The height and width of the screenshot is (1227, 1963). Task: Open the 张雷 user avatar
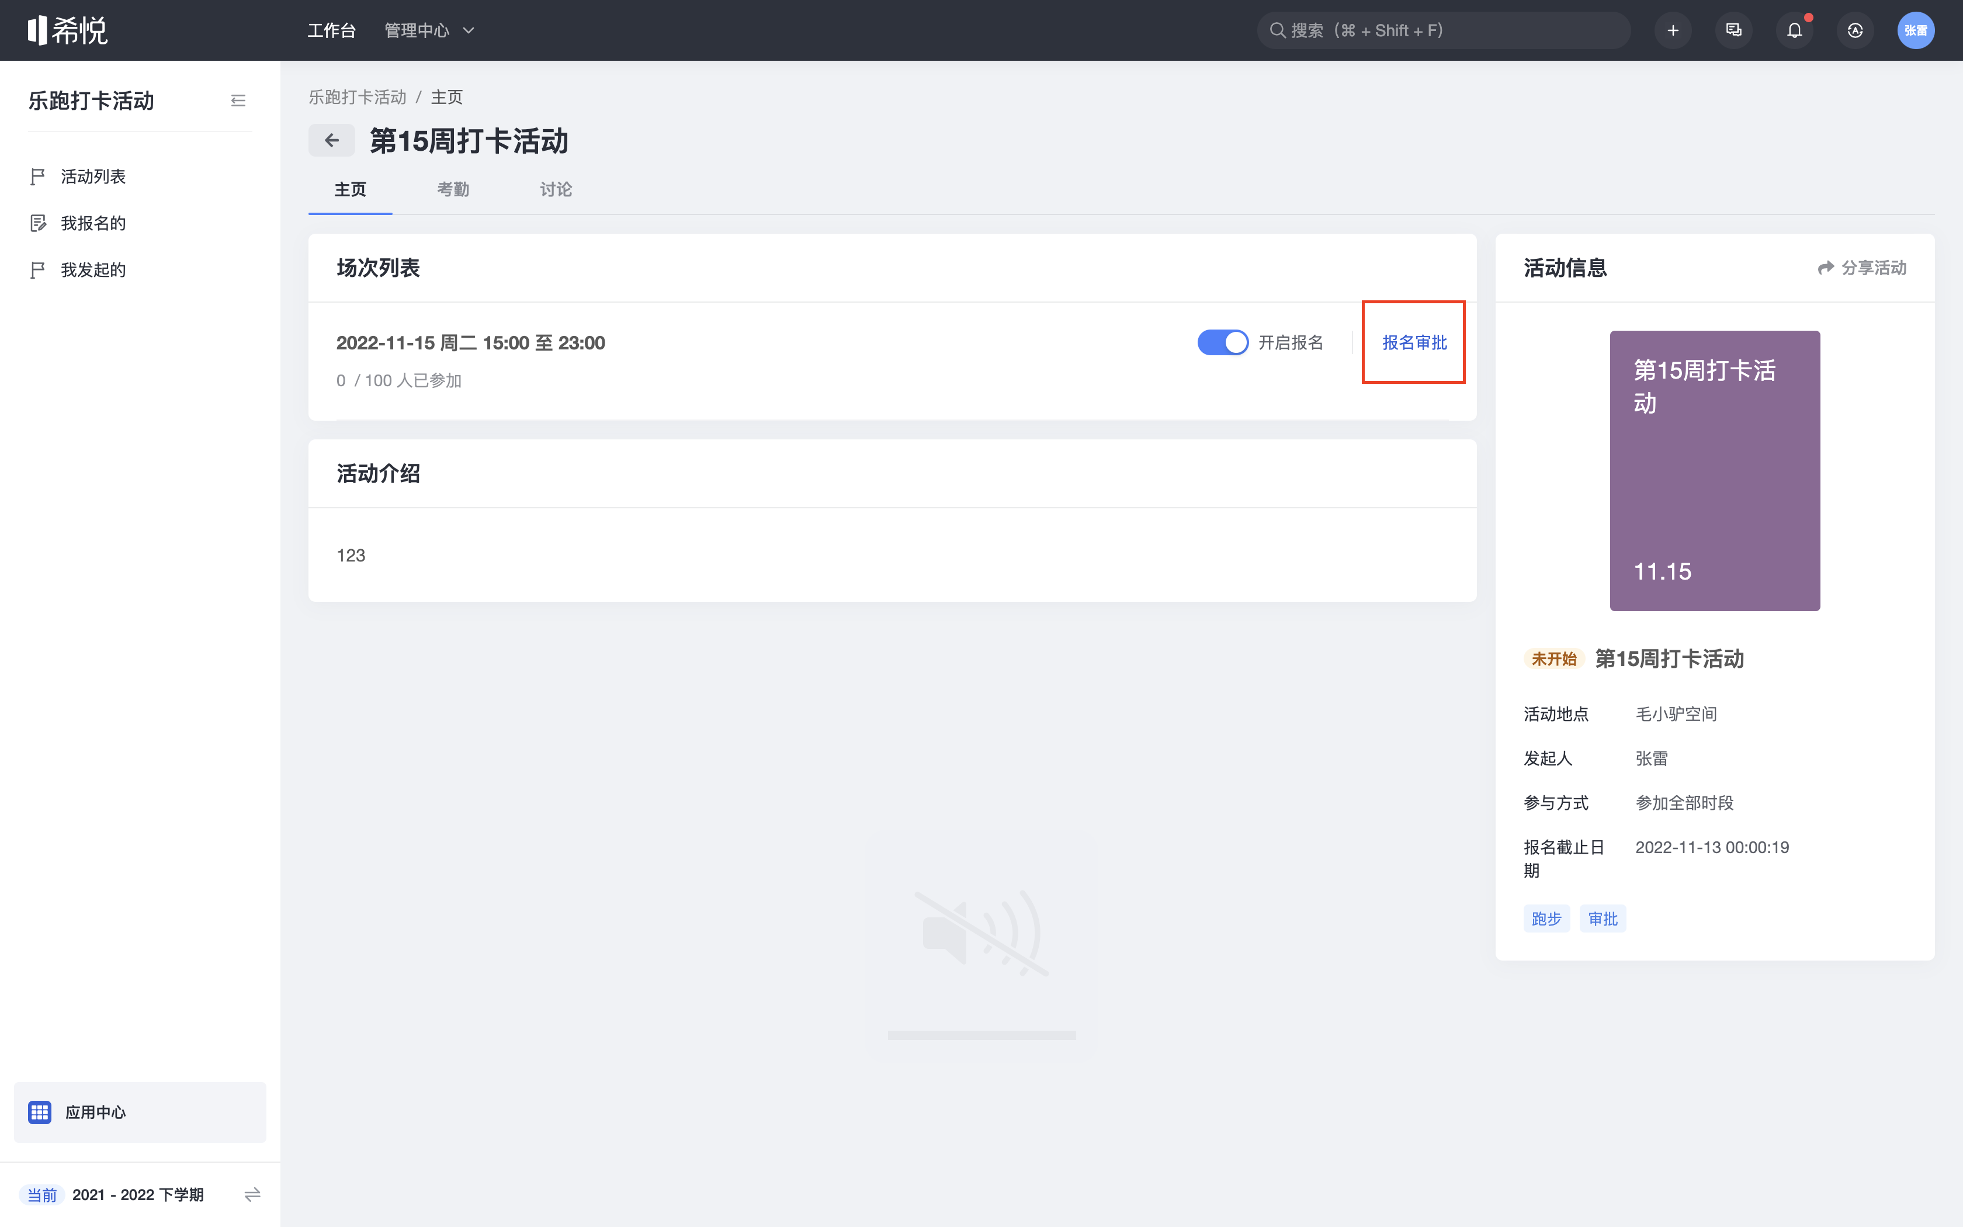[x=1916, y=30]
